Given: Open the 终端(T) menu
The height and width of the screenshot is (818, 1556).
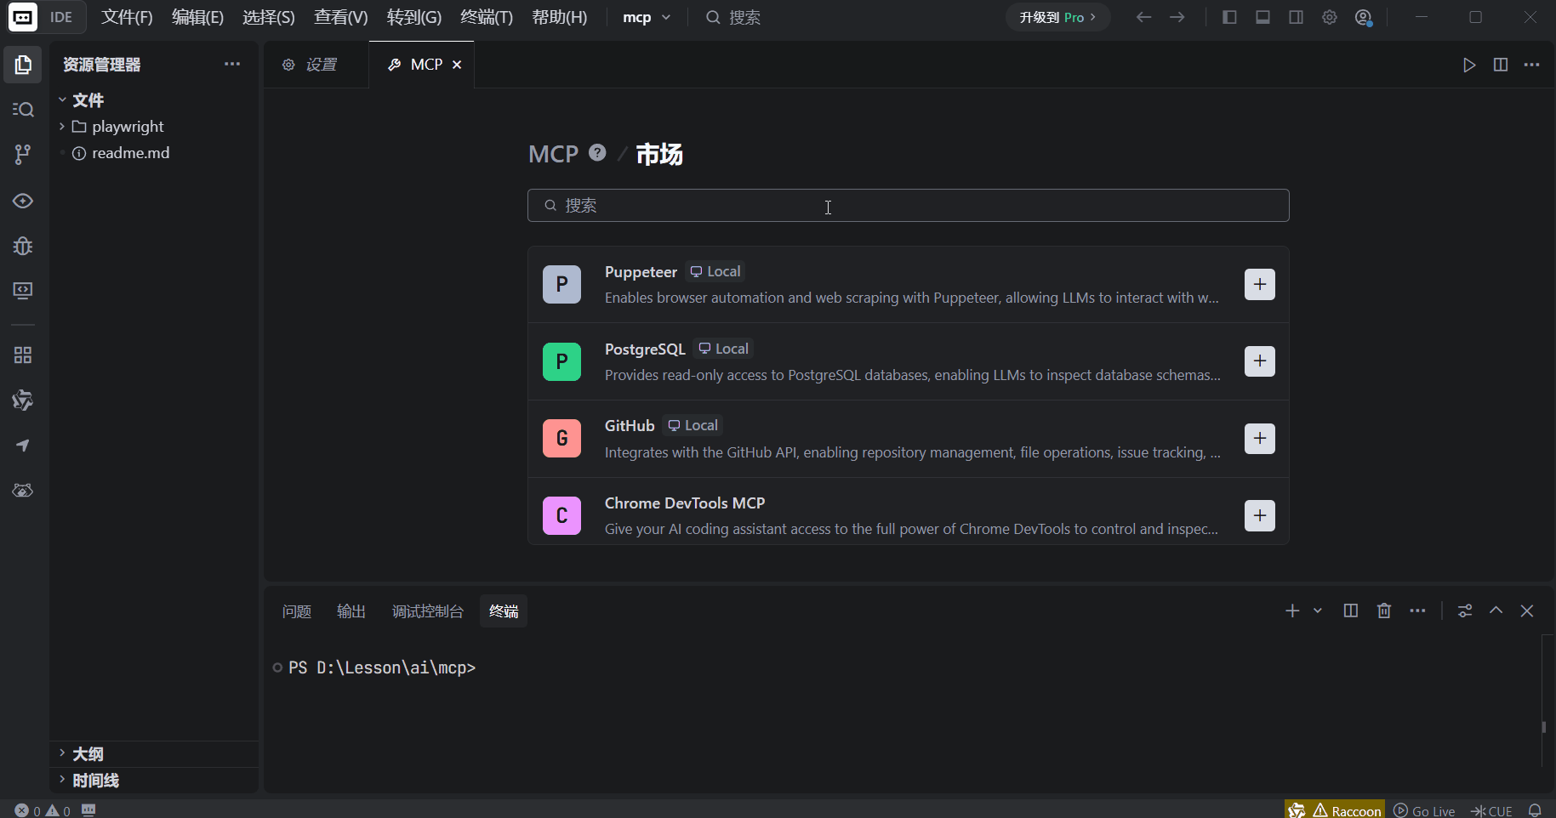Looking at the screenshot, I should 487,18.
